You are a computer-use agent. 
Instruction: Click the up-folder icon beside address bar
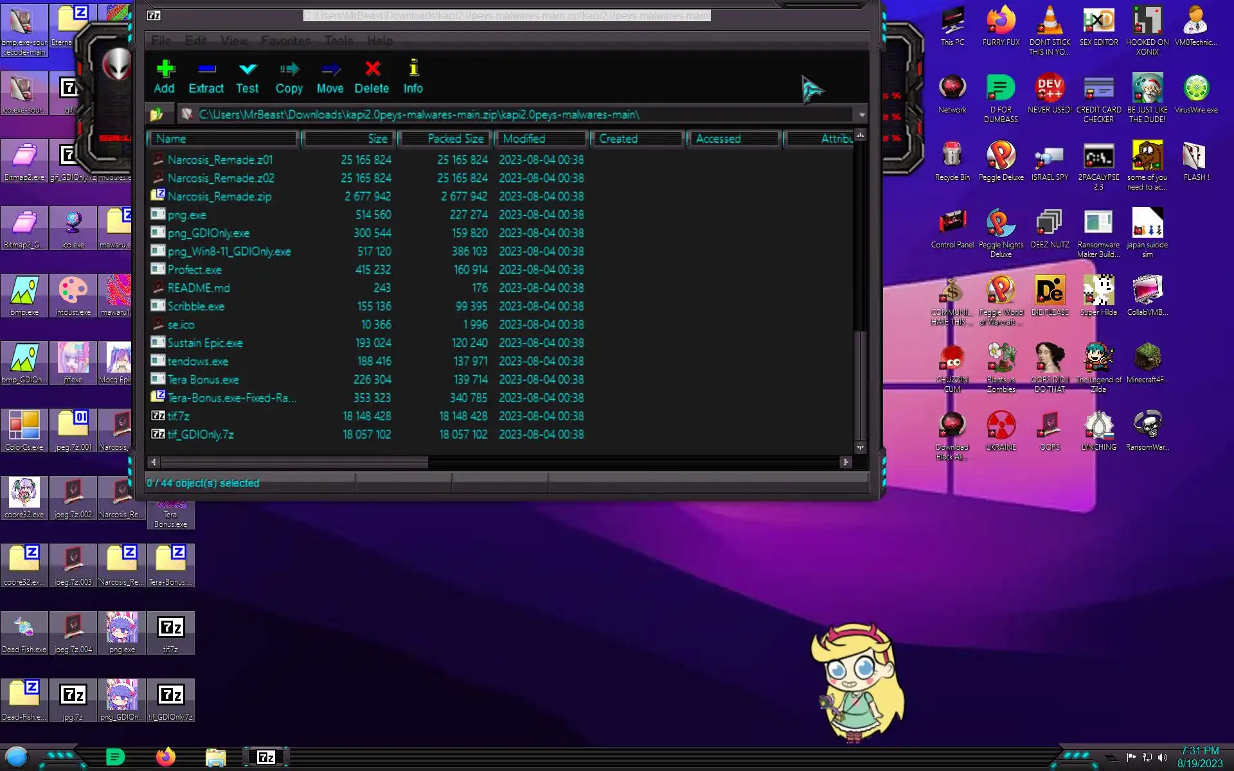[x=156, y=115]
